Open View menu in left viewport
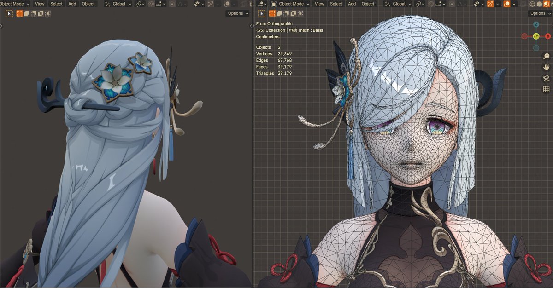 tap(40, 4)
